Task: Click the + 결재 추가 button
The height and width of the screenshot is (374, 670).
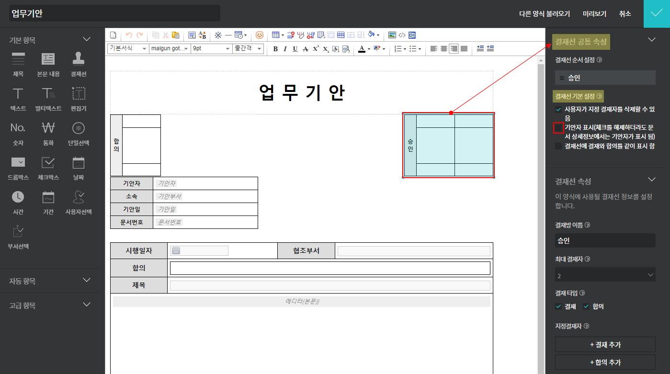Action: [605, 345]
